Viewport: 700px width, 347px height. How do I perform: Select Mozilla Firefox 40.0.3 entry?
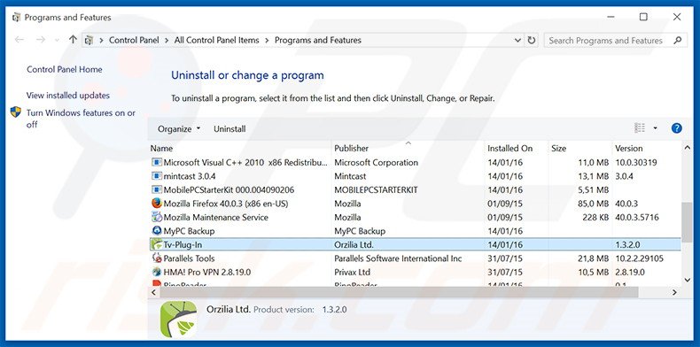[226, 204]
